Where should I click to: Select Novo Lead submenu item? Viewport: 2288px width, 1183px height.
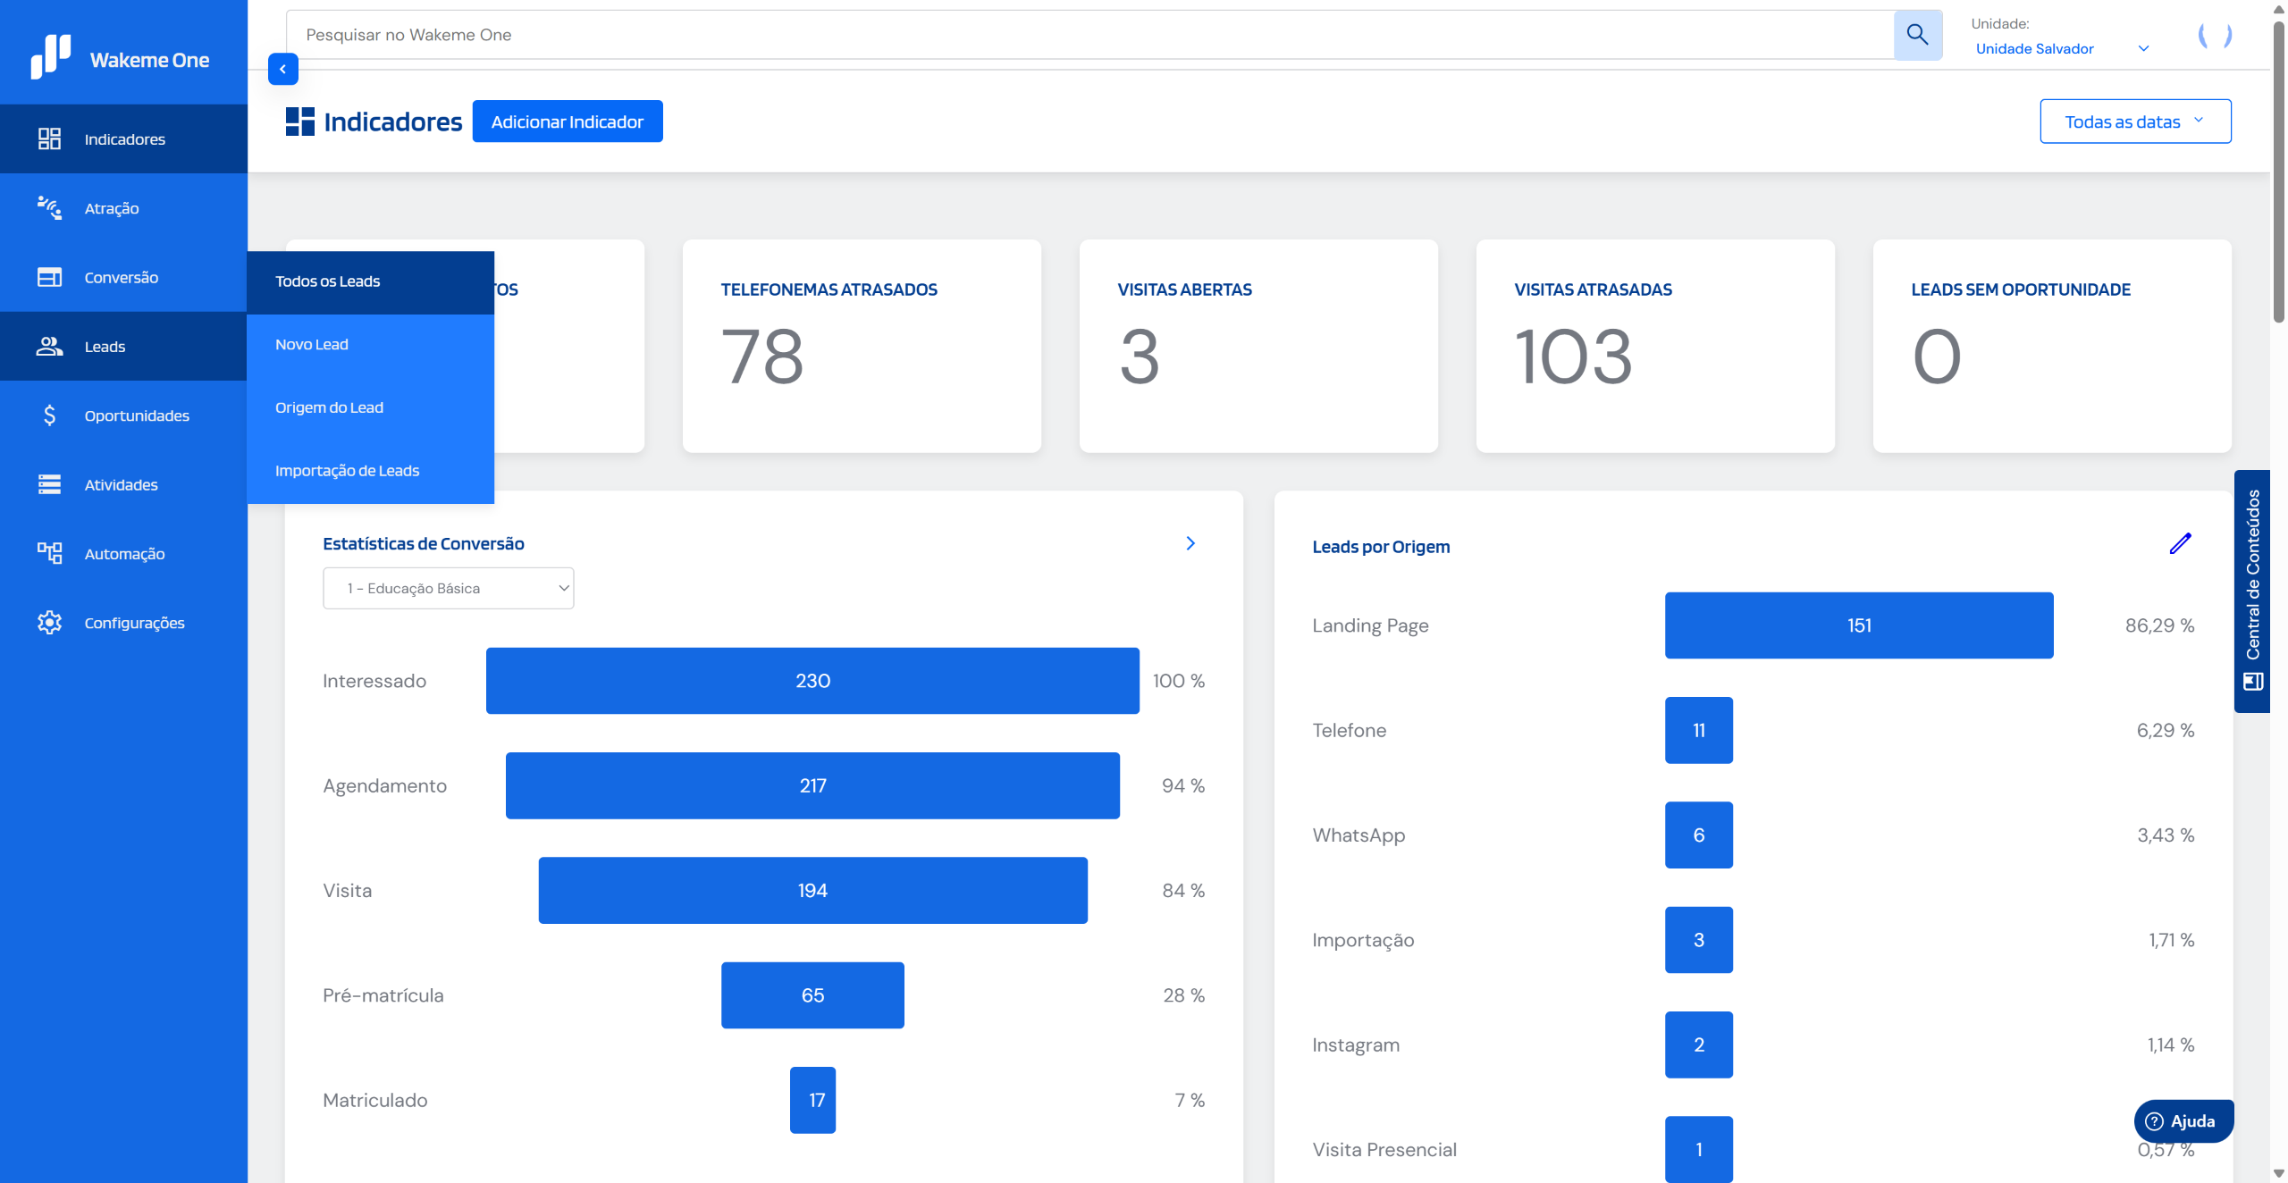coord(312,344)
